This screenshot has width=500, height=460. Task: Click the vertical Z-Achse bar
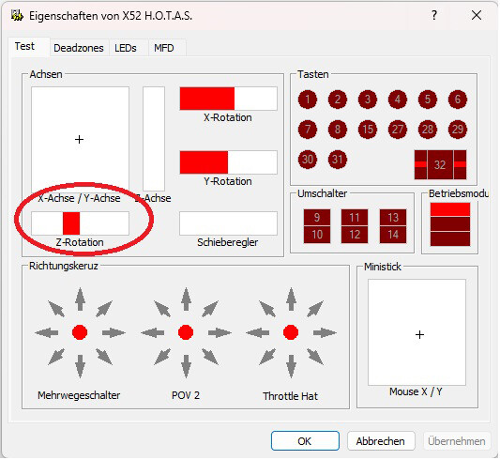pyautogui.click(x=154, y=139)
